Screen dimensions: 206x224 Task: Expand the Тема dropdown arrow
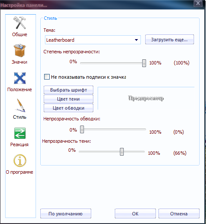coord(136,40)
